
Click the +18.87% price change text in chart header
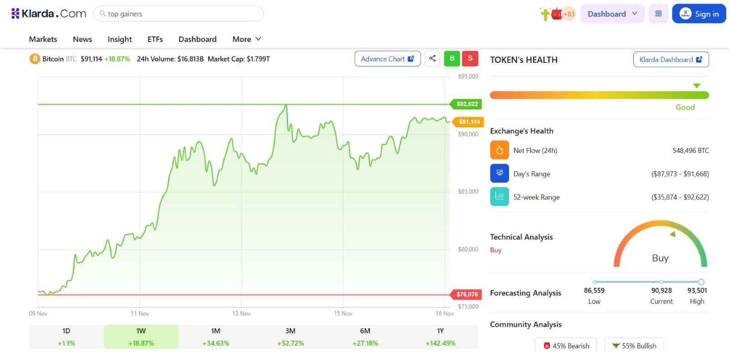coord(117,59)
